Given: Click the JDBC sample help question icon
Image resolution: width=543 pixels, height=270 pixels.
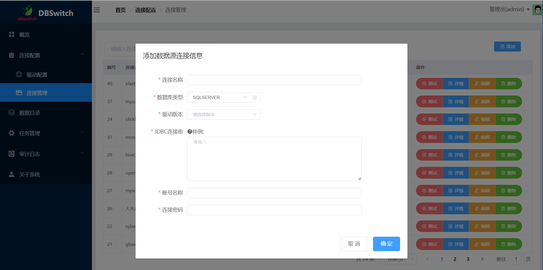Looking at the screenshot, I should point(190,132).
